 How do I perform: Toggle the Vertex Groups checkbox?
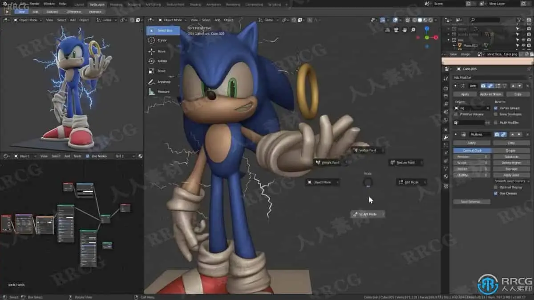coord(496,108)
